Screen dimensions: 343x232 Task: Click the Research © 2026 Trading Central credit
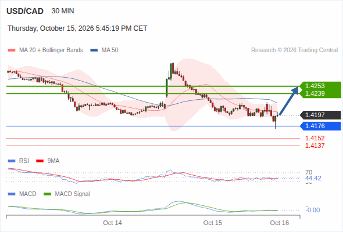point(294,50)
